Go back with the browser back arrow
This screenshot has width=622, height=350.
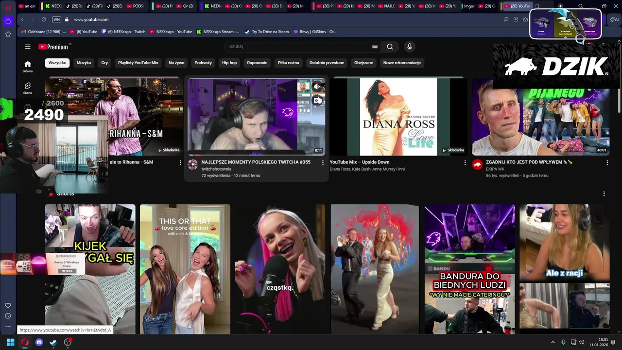[x=22, y=19]
